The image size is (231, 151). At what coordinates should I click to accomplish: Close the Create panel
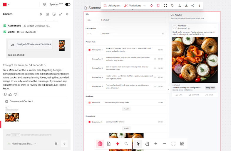tap(67, 14)
